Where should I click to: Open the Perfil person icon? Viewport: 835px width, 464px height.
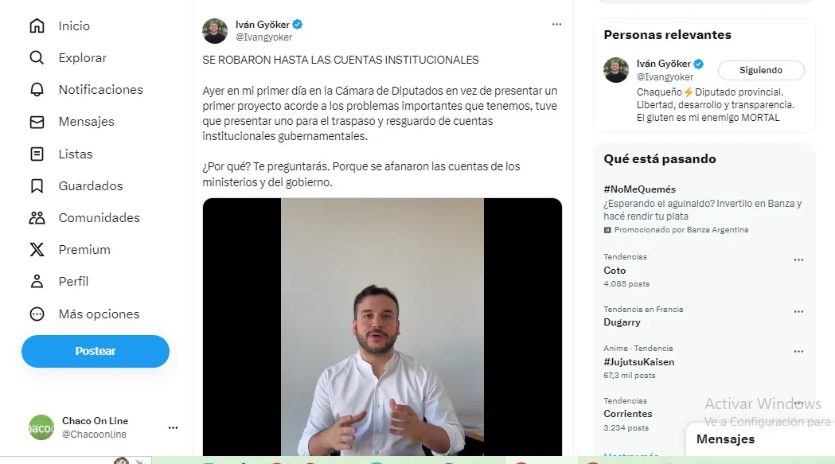[37, 281]
